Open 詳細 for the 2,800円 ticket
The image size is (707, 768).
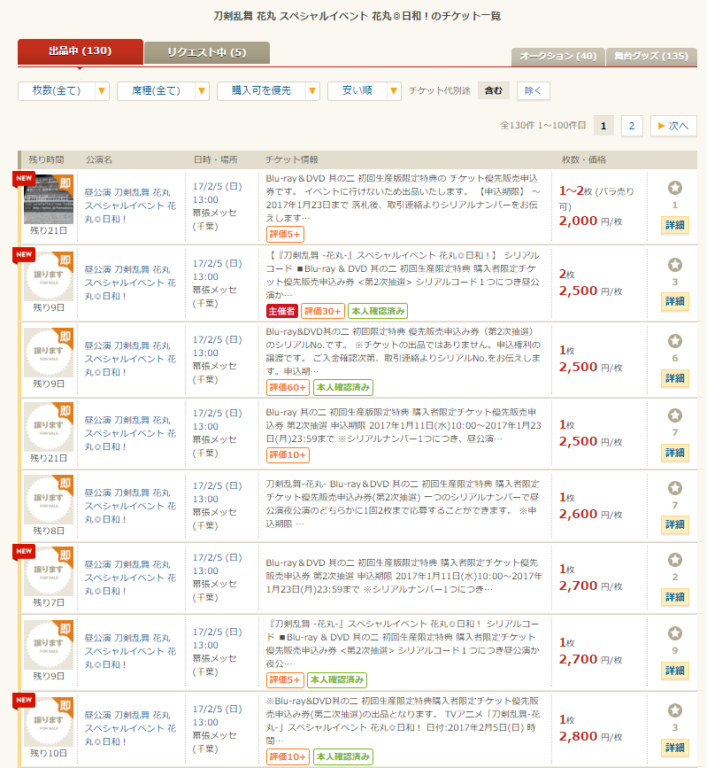point(675,748)
